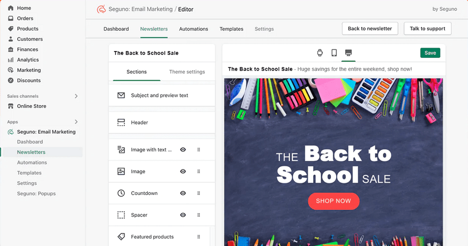Click the Analytics bar chart icon

11,60
